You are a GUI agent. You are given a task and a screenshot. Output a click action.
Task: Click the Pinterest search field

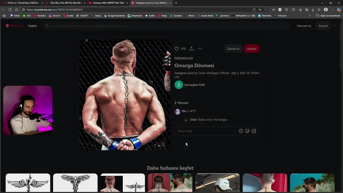[x=166, y=26]
